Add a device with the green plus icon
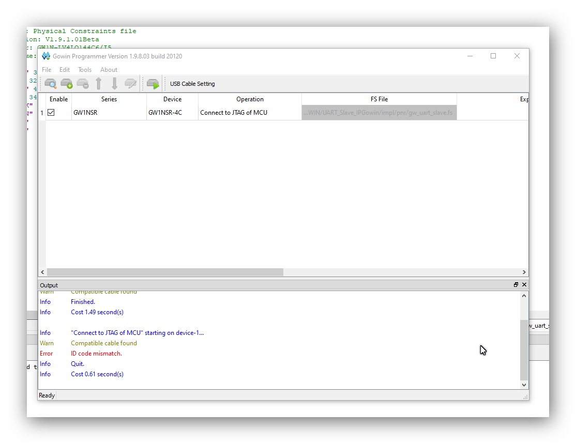 [x=67, y=84]
